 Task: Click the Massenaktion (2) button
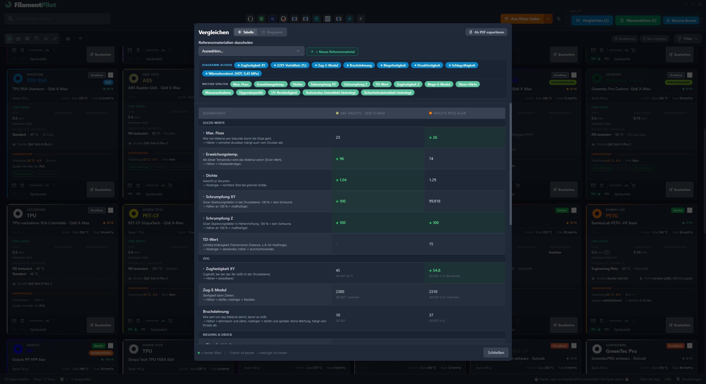pos(638,20)
